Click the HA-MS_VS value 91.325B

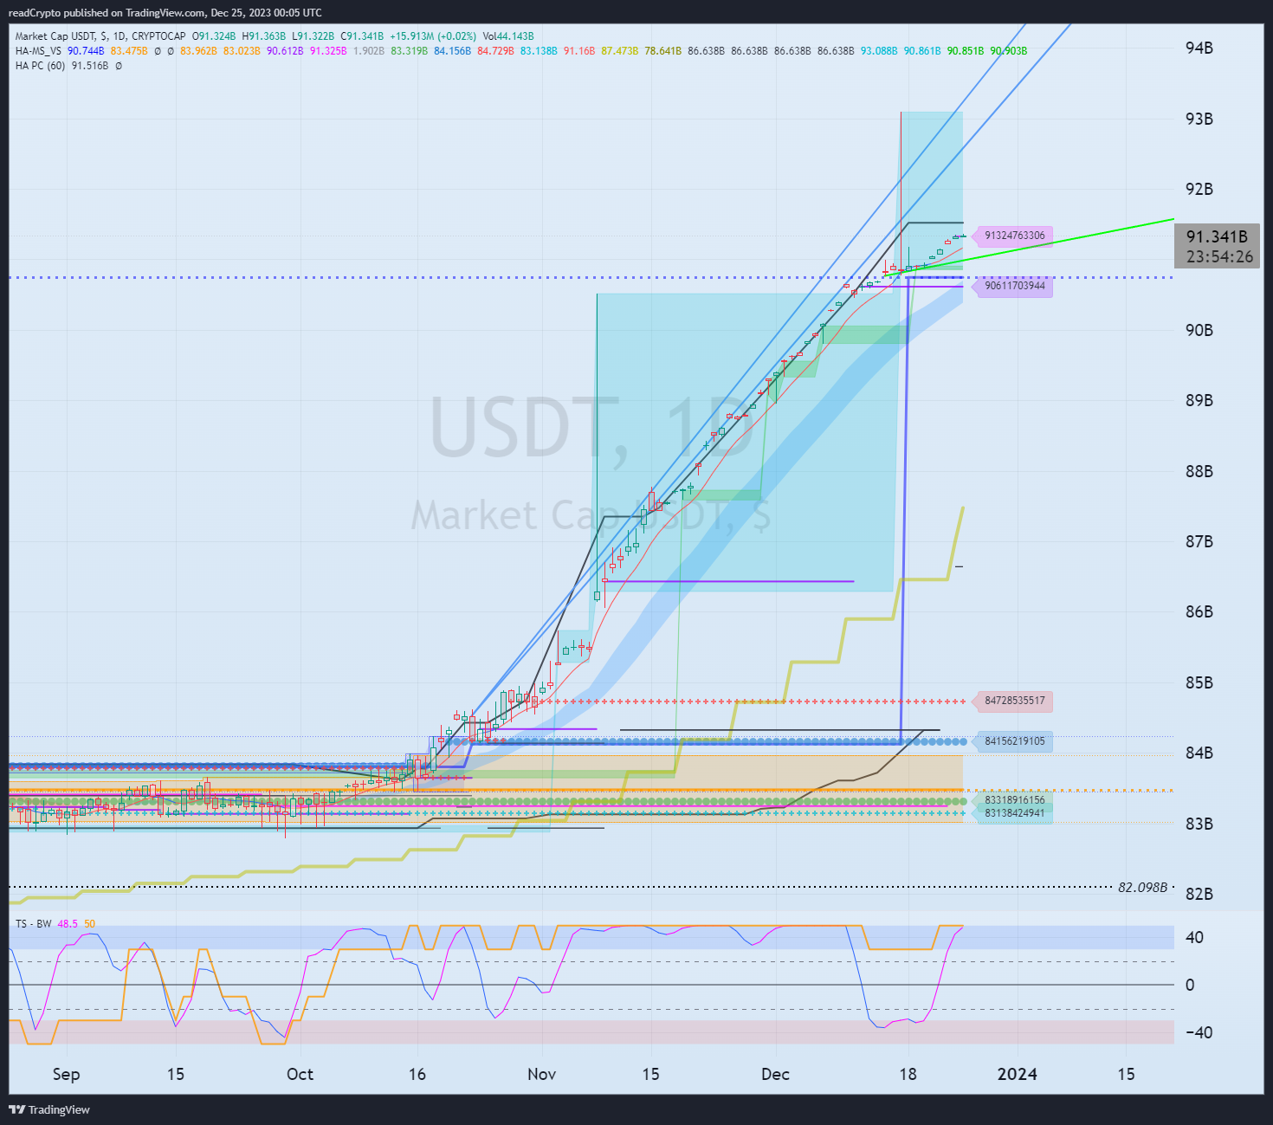tap(328, 51)
